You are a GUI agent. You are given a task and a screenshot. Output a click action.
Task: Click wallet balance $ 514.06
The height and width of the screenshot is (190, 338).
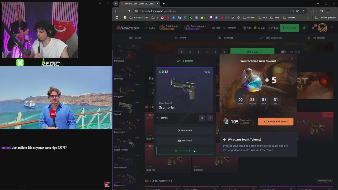click(274, 28)
